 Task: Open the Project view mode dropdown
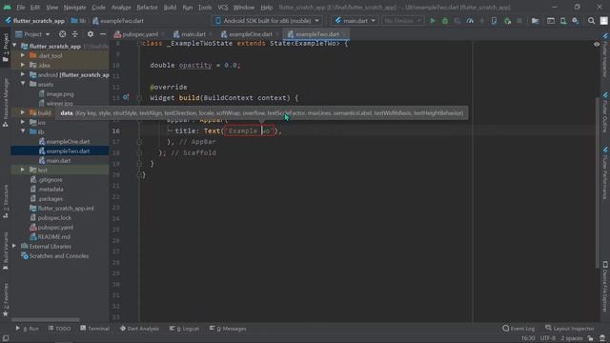coord(32,34)
